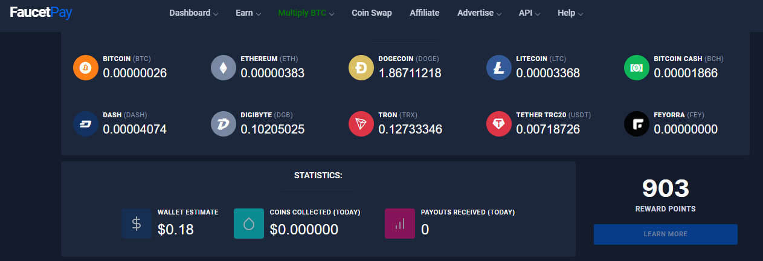Click the Ethereum diamond icon
The image size is (763, 261).
pyautogui.click(x=223, y=68)
